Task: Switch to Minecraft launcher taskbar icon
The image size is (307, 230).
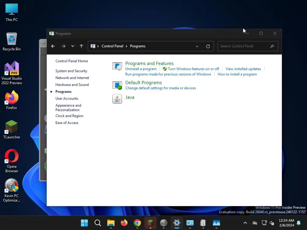Action: pos(151,223)
